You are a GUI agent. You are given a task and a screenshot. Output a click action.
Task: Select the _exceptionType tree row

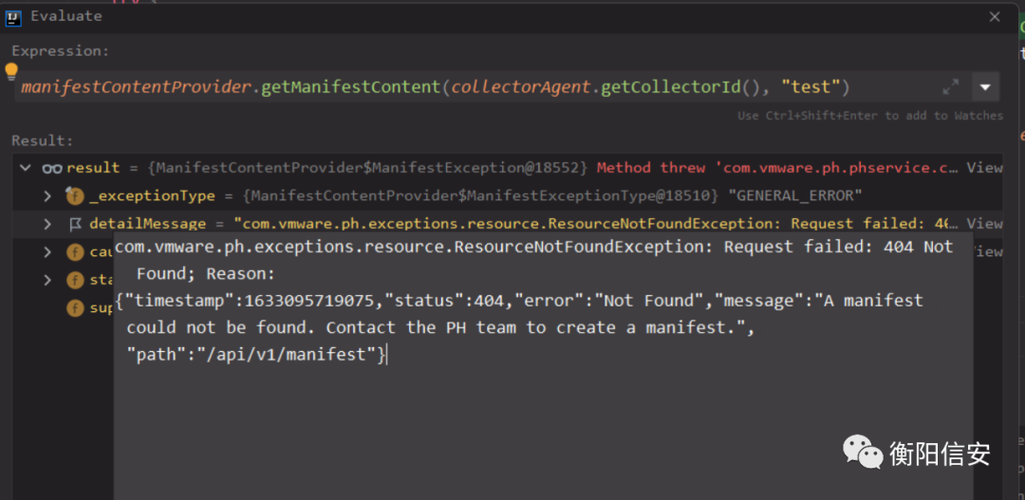coord(507,195)
